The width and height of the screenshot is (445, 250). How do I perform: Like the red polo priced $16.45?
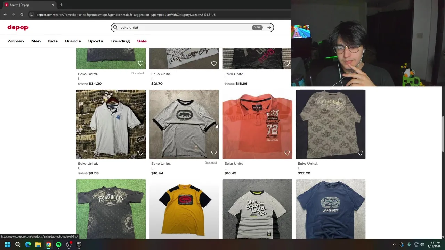point(287,153)
